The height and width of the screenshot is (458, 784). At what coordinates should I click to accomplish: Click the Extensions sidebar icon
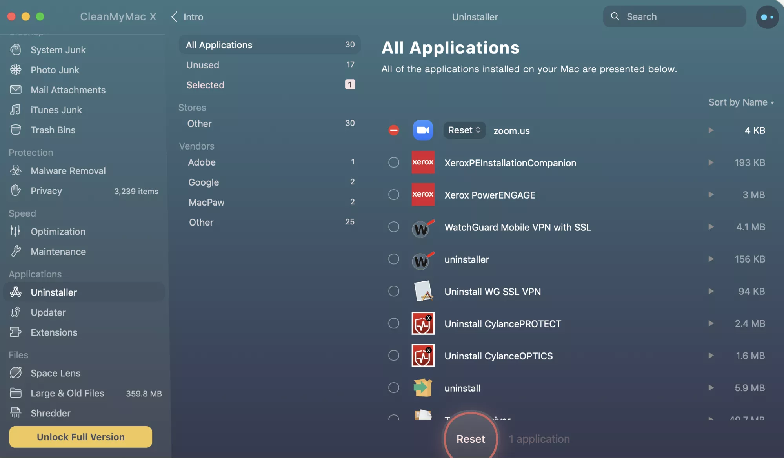pyautogui.click(x=15, y=332)
